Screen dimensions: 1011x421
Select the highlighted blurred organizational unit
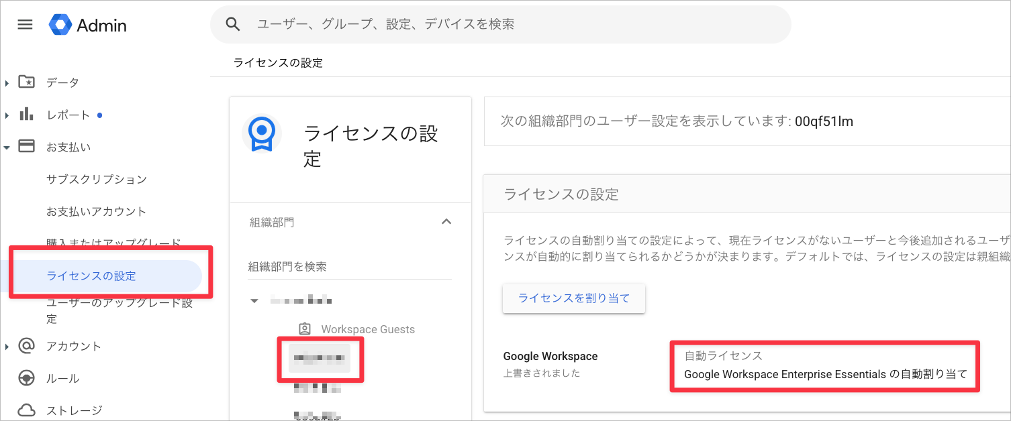(x=320, y=359)
